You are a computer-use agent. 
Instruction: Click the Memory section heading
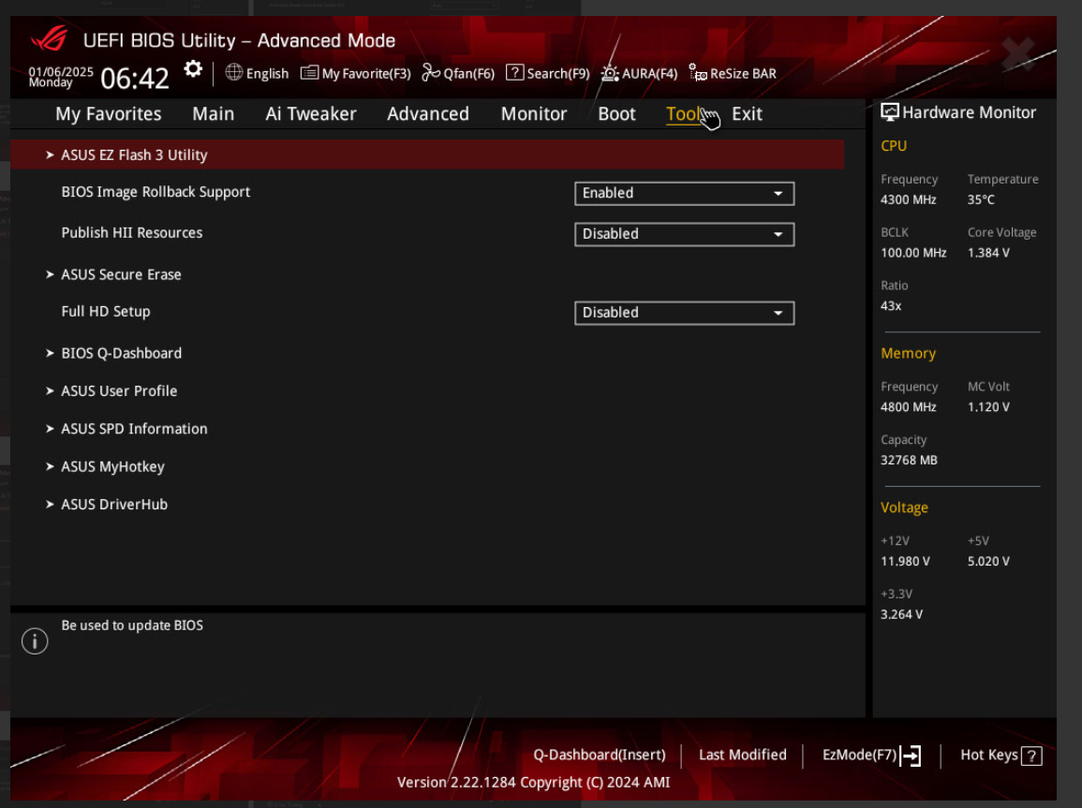[x=908, y=354]
